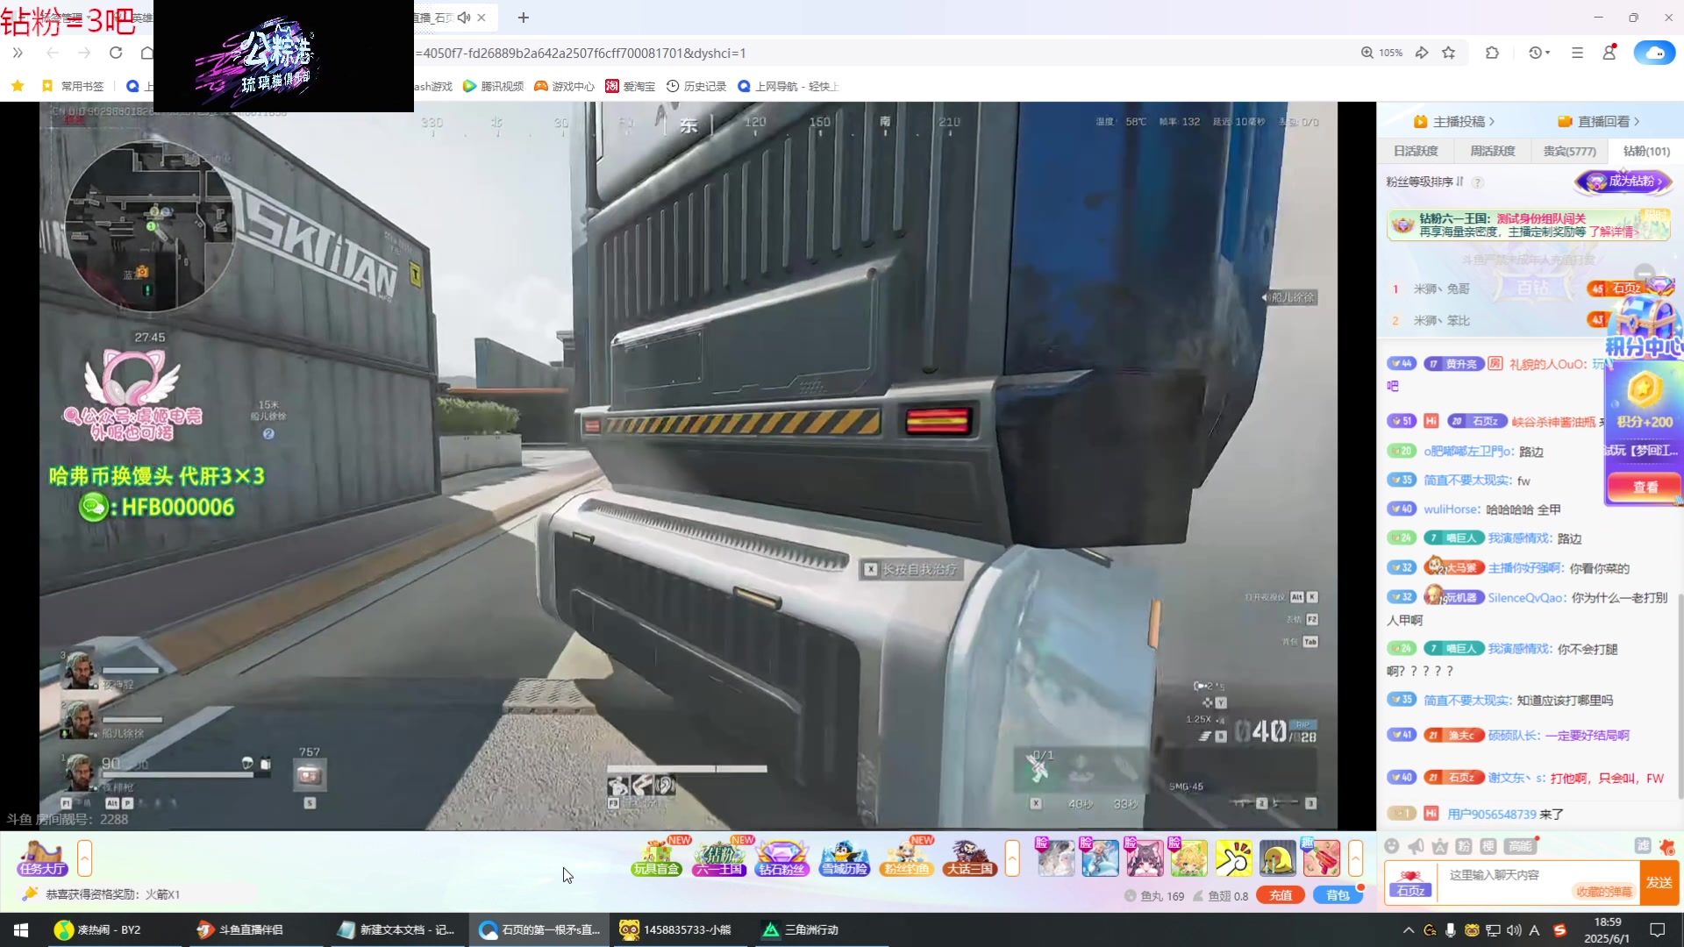This screenshot has width=1684, height=947.
Task: Switch to the 日活跃度 tab
Action: (1416, 151)
